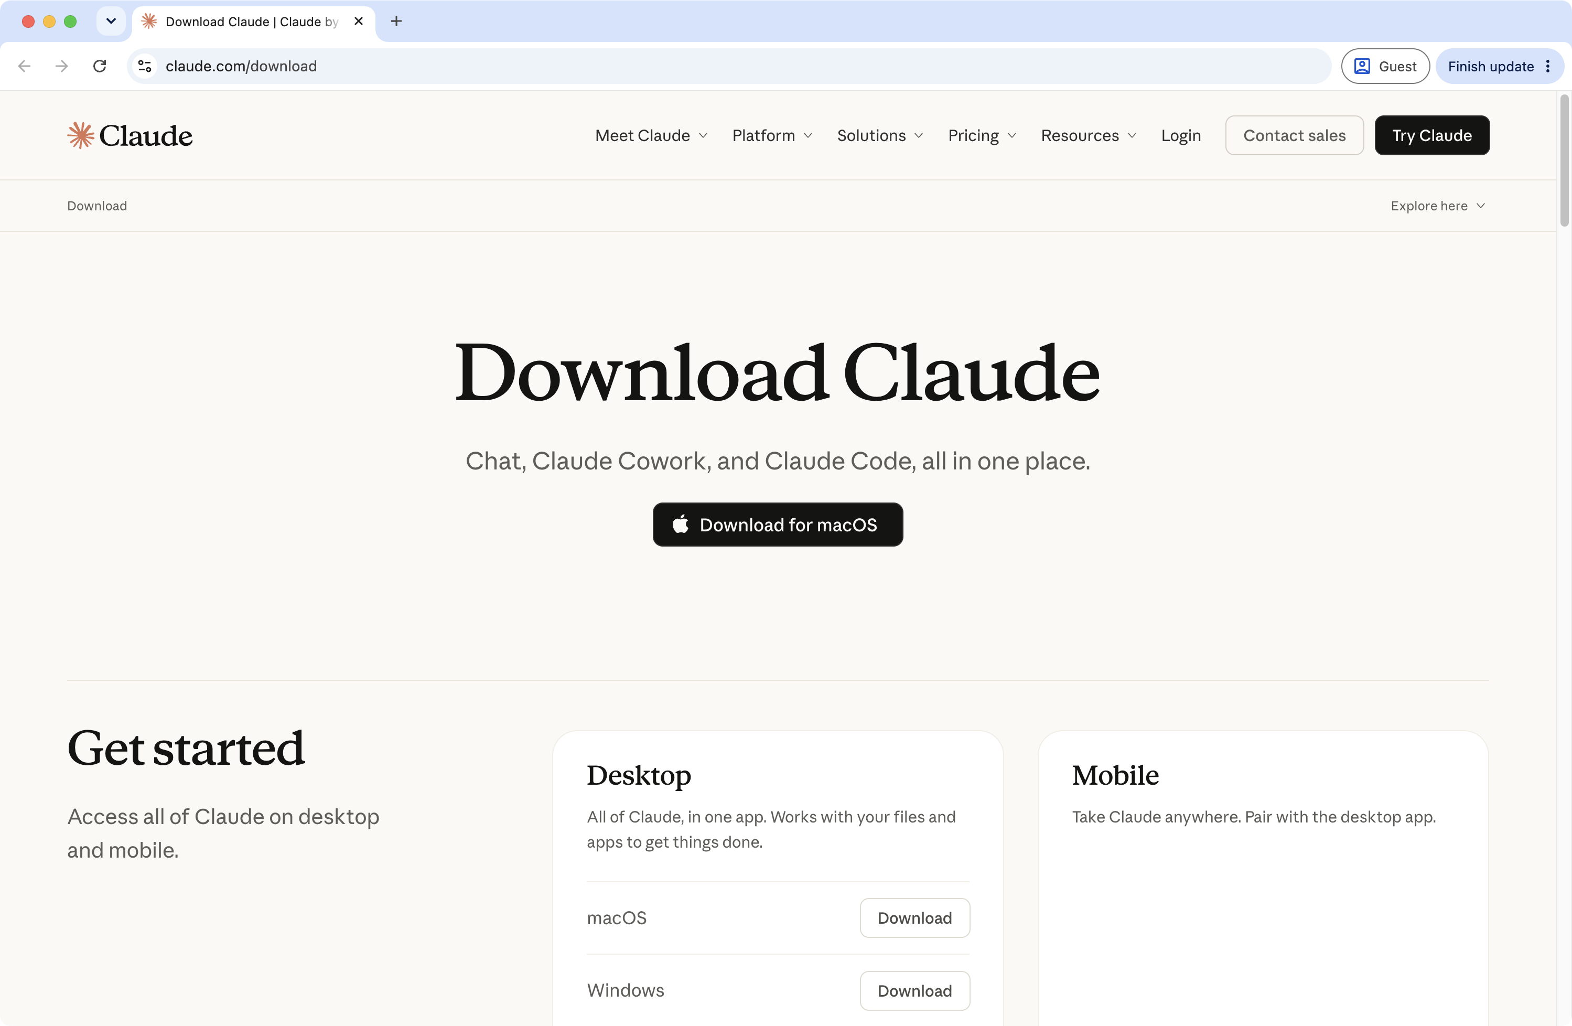This screenshot has height=1026, width=1572.
Task: Open Chrome three-dot menu icon
Action: (1547, 66)
